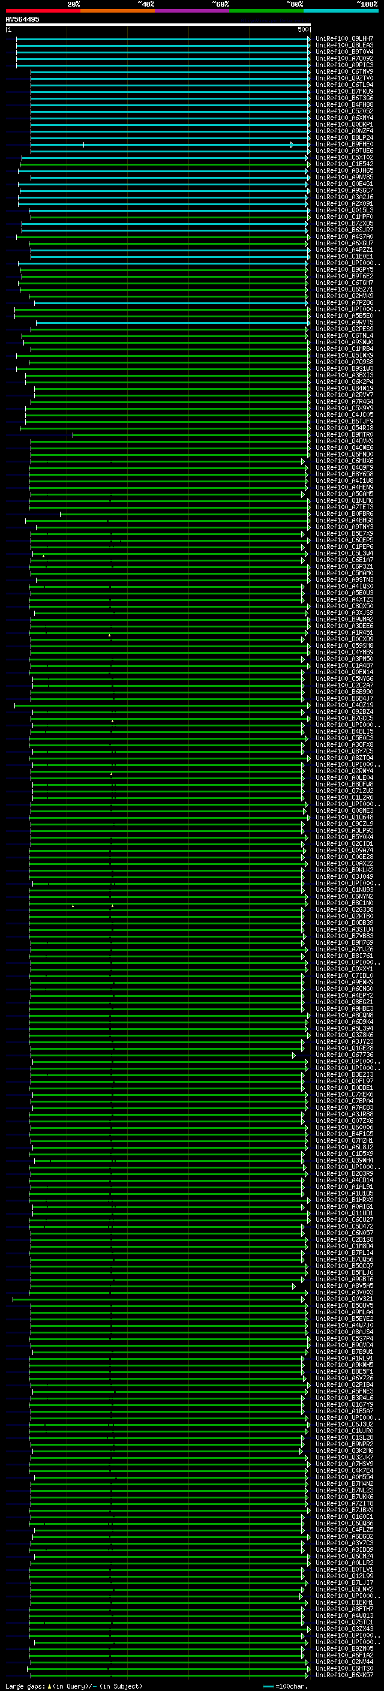Viewport: 384px width, 1691px height.
Task: Select label UniRef100_Q0E4G1
Action: click(344, 184)
